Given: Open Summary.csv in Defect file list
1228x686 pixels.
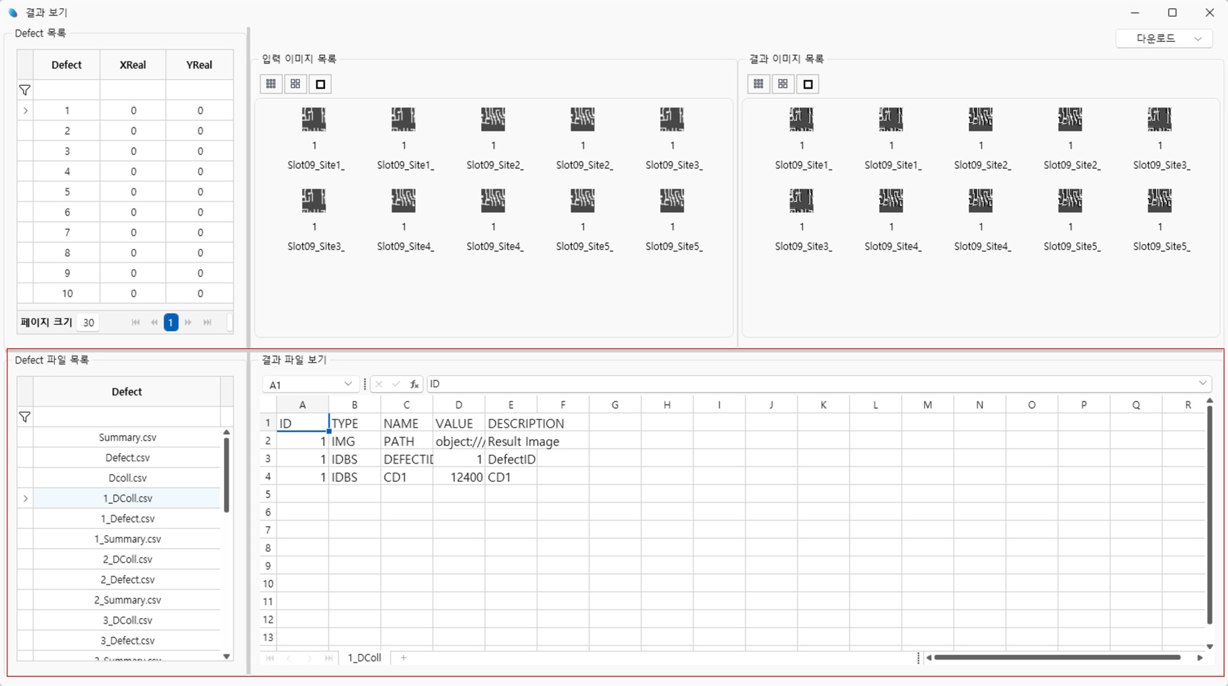Looking at the screenshot, I should [127, 437].
